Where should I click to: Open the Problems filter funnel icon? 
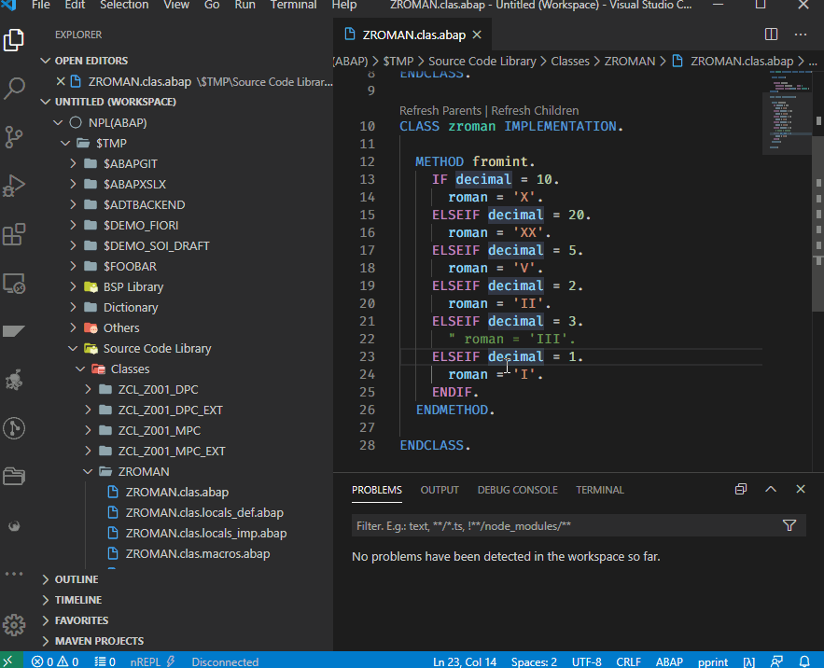(789, 526)
